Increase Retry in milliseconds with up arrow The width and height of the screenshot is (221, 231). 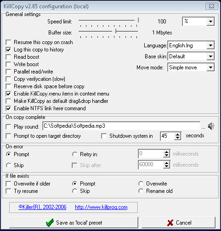166,152
